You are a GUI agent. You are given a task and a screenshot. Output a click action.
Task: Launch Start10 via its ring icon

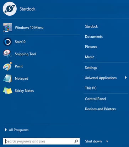pos(7,42)
